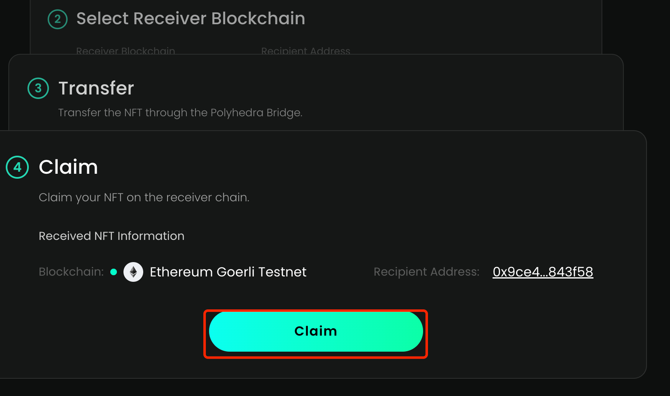Image resolution: width=670 pixels, height=396 pixels.
Task: Open the 0x9ce4...843f58 recipient address link
Action: (542, 272)
